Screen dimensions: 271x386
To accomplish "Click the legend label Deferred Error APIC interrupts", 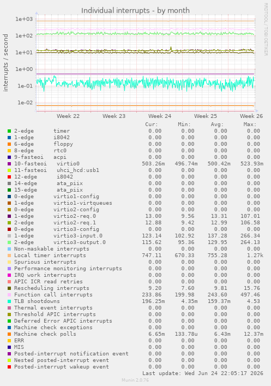I will (x=63, y=321).
